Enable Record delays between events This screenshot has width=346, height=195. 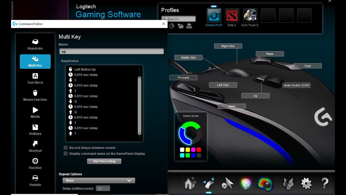[x=65, y=148]
